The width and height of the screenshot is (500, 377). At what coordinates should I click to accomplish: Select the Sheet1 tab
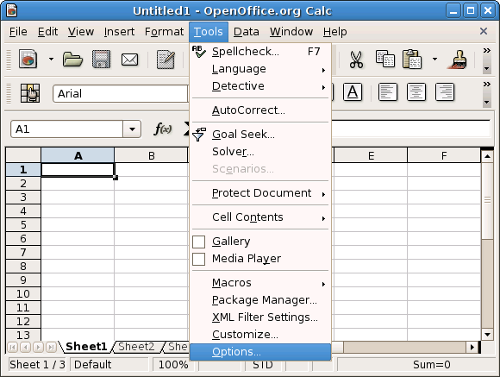[x=86, y=347]
